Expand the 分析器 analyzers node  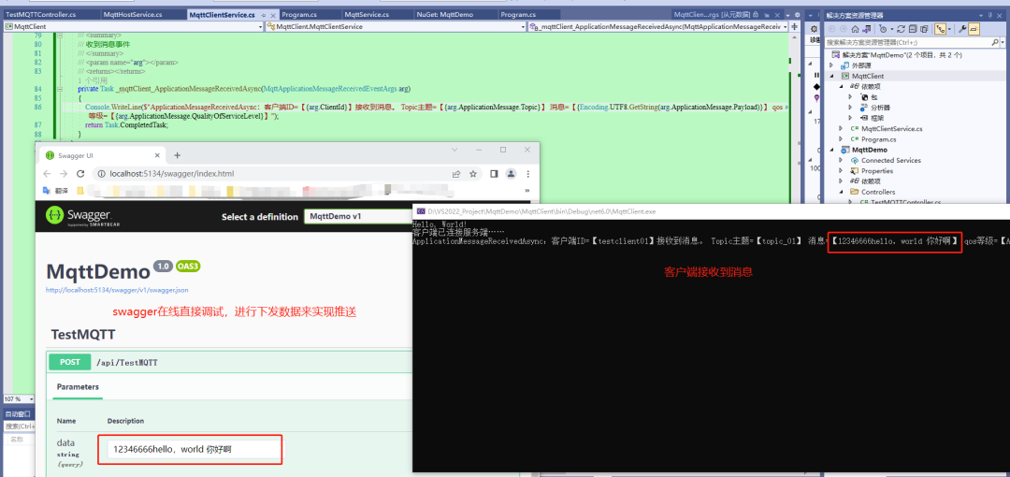pyautogui.click(x=850, y=107)
